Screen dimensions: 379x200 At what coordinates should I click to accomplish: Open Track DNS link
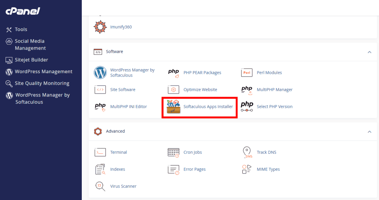(x=266, y=152)
